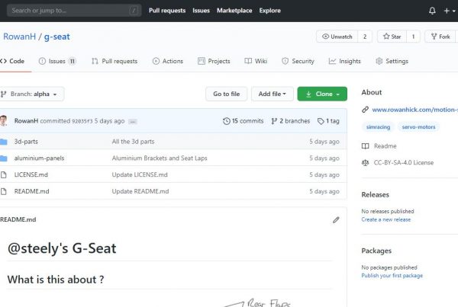This screenshot has width=458, height=307.
Task: Open the Insights tab
Action: 345,61
